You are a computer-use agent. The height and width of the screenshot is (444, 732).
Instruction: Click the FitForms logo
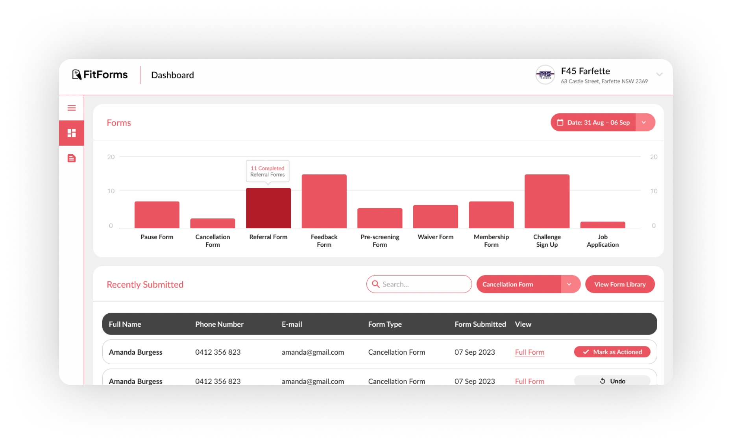pos(100,75)
